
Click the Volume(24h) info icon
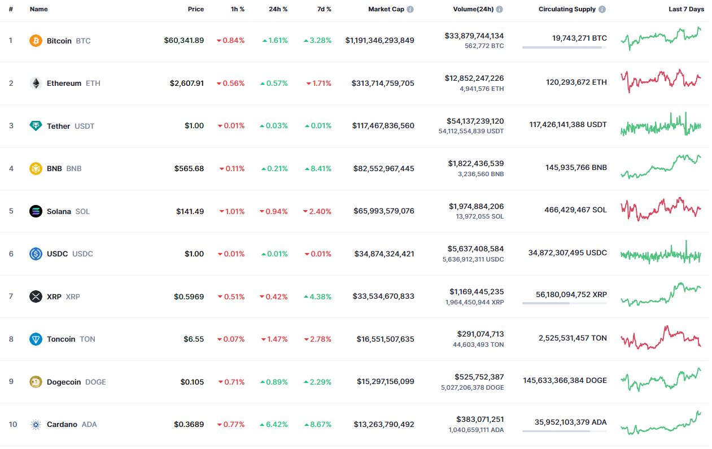point(500,9)
